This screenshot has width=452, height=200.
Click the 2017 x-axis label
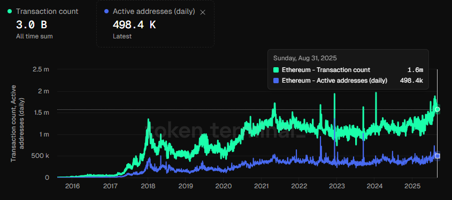[x=110, y=186]
